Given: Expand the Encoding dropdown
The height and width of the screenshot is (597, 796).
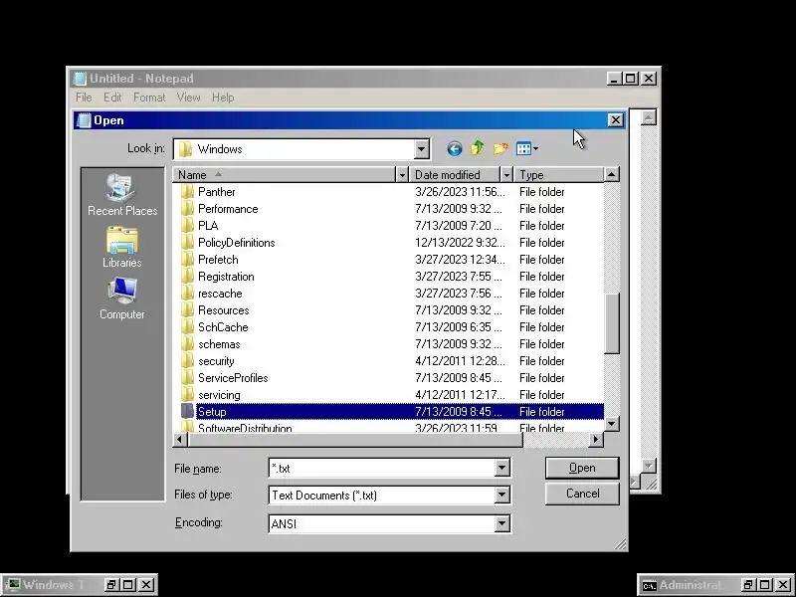Looking at the screenshot, I should [502, 523].
